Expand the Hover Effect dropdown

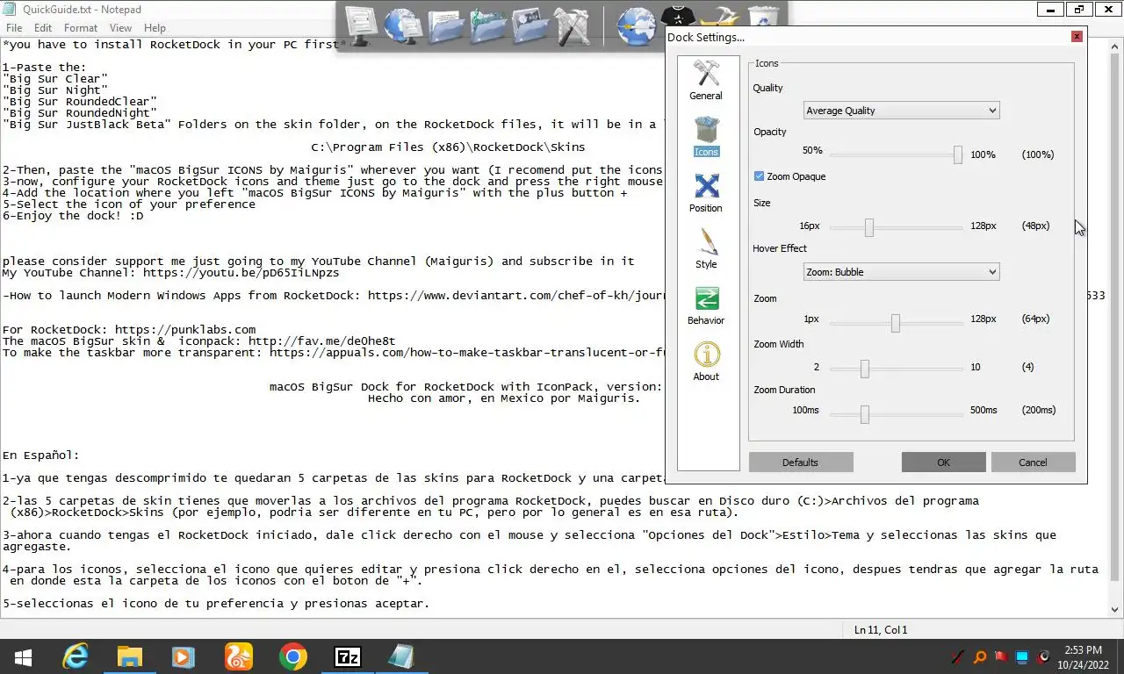pos(901,272)
